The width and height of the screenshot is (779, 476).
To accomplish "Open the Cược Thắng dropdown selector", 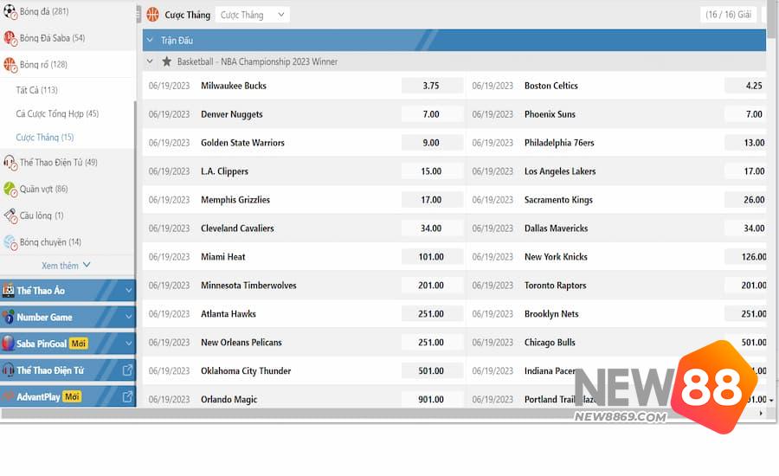I will [252, 15].
